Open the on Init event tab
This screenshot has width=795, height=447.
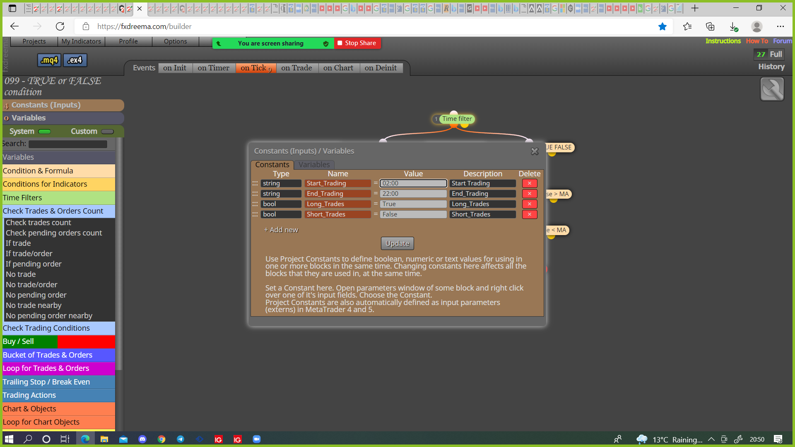(175, 68)
